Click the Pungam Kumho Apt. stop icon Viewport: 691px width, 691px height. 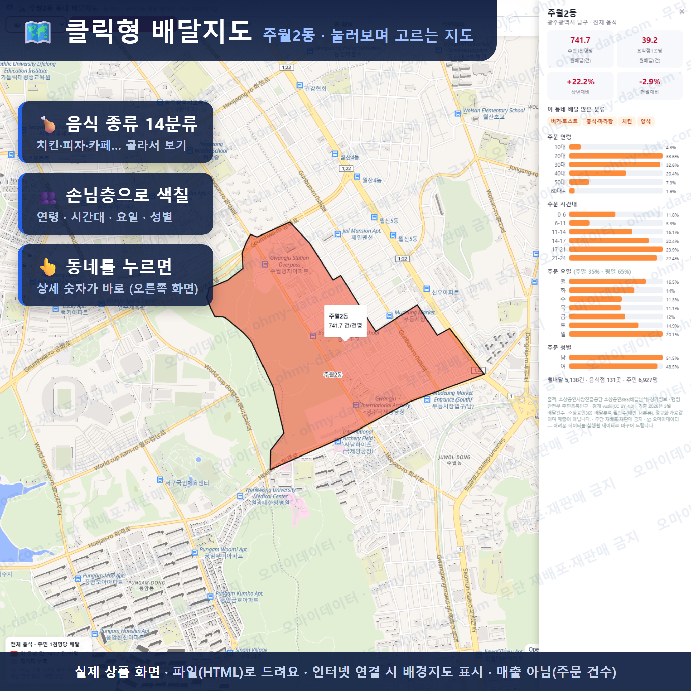click(x=210, y=597)
